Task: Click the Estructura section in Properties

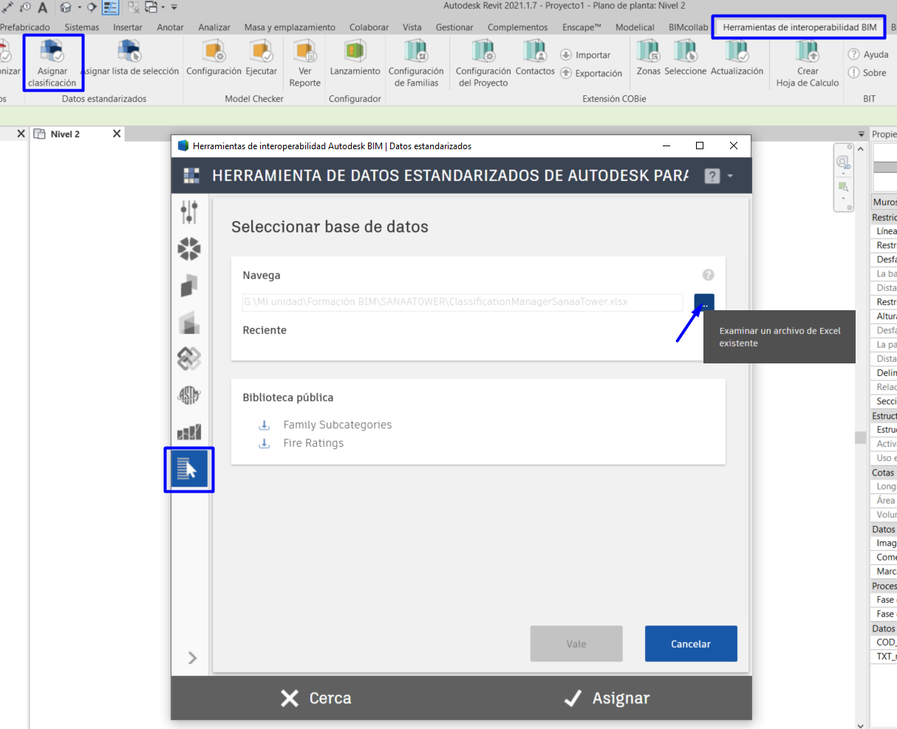Action: (x=884, y=416)
